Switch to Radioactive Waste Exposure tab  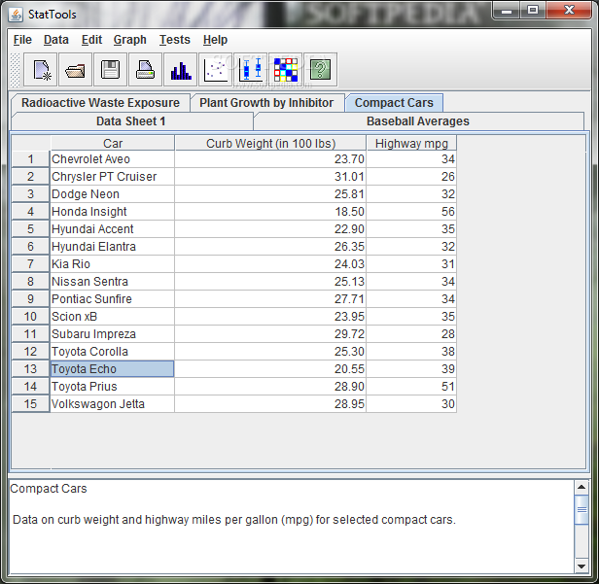click(100, 103)
